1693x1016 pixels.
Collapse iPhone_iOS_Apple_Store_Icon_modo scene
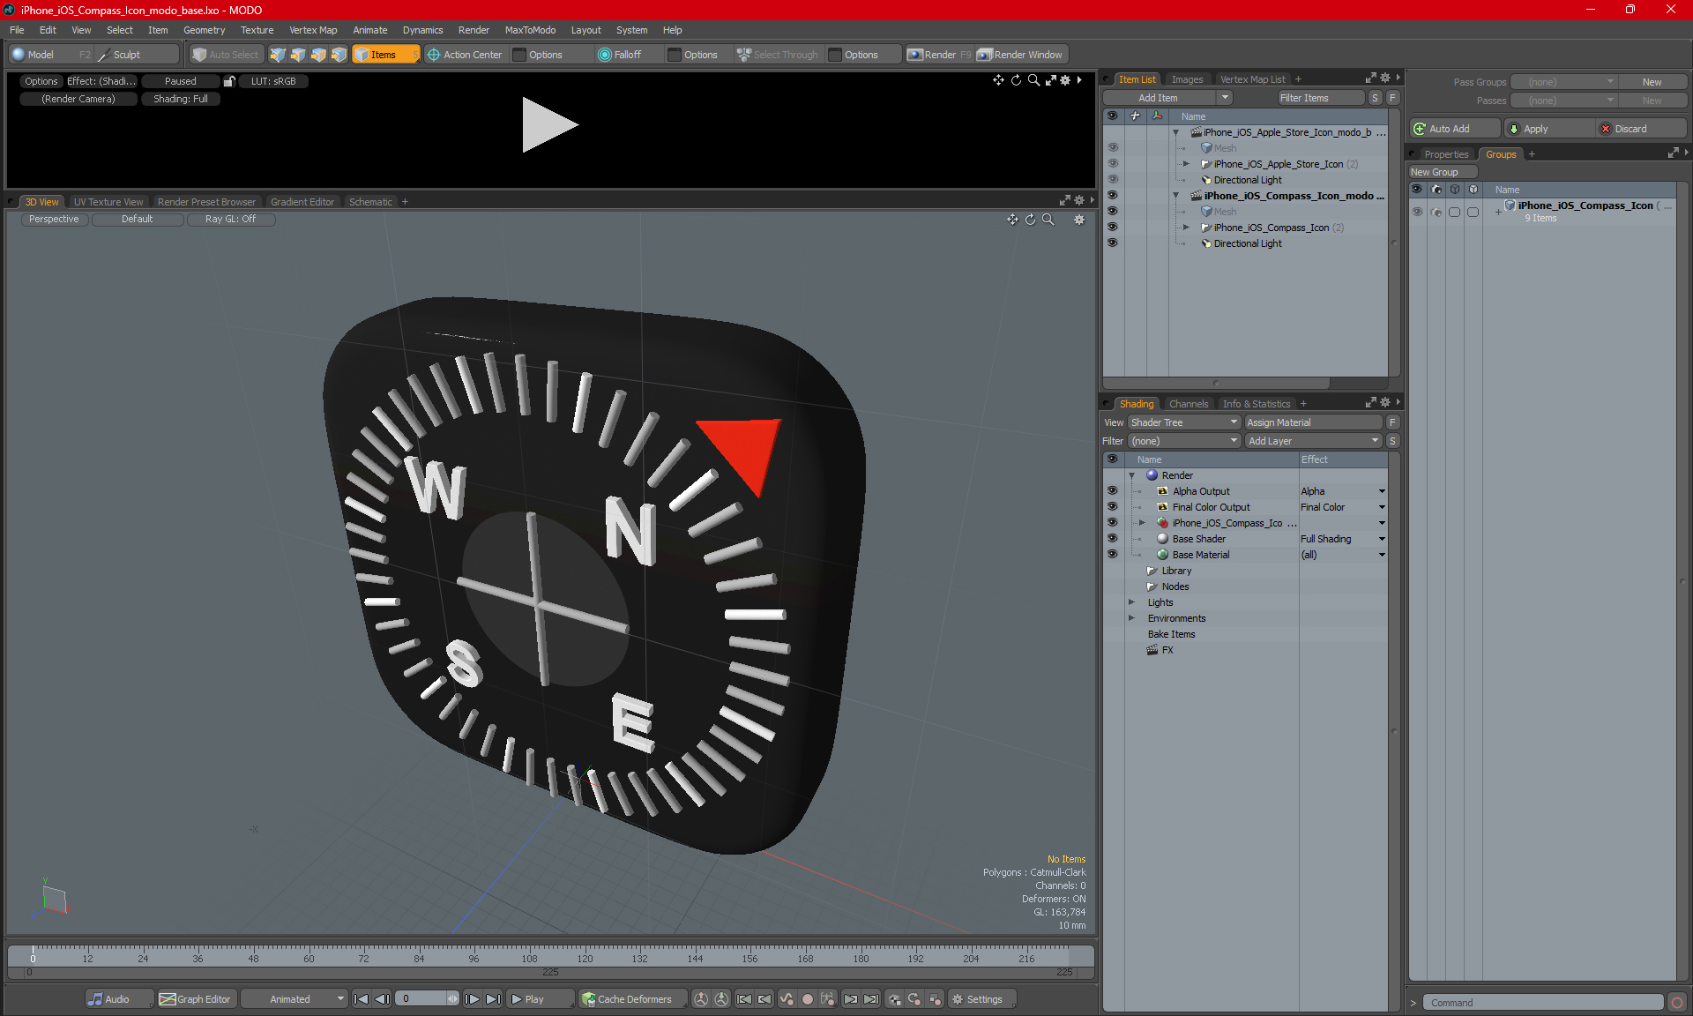click(x=1175, y=132)
